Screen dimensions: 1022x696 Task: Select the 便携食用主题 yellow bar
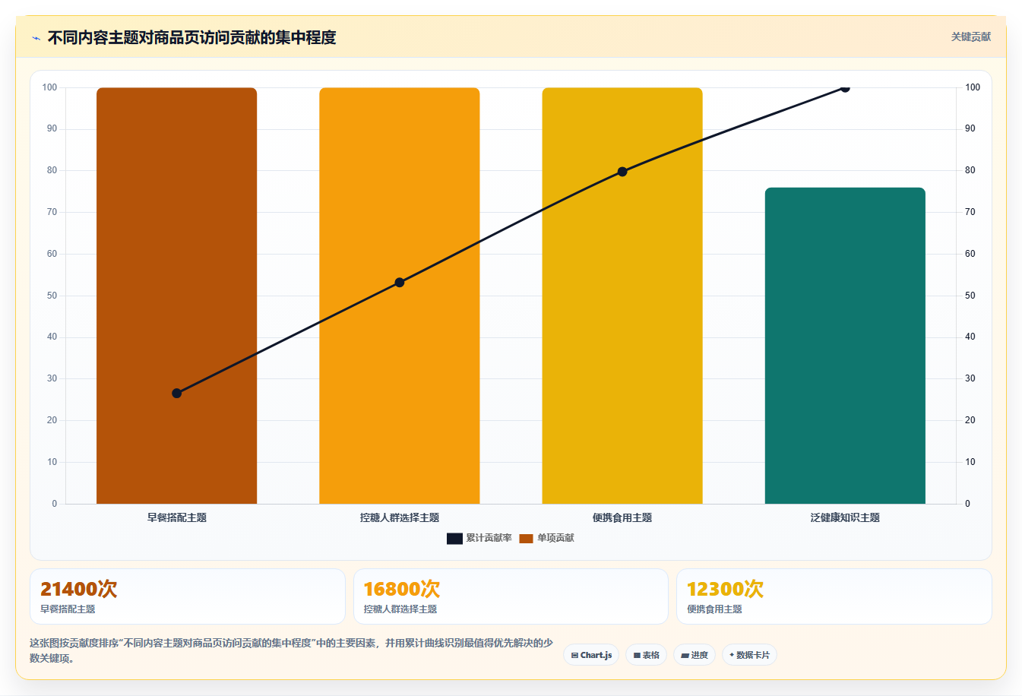coord(622,296)
